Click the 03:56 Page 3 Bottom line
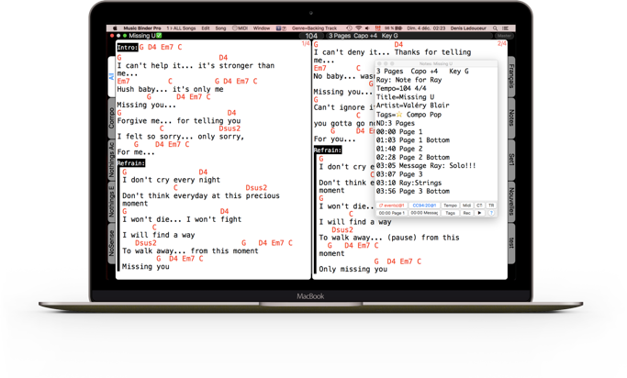The width and height of the screenshot is (627, 378). click(413, 191)
